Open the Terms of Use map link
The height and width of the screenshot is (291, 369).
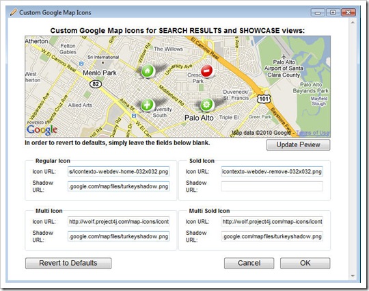(x=312, y=133)
